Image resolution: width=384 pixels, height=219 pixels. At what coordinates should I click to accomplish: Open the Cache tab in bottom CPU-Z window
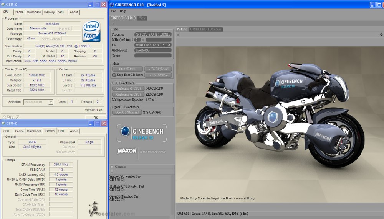tap(19, 131)
